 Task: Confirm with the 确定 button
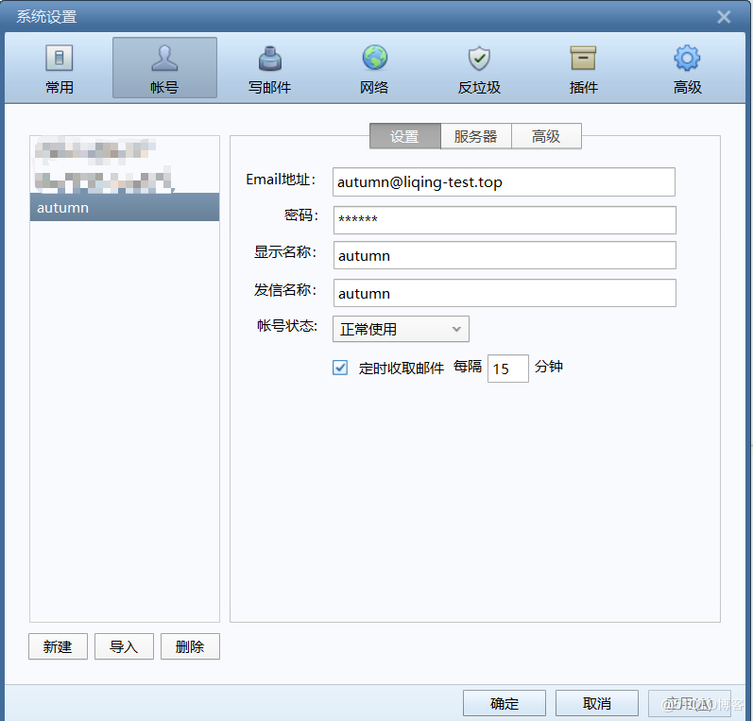pos(505,703)
